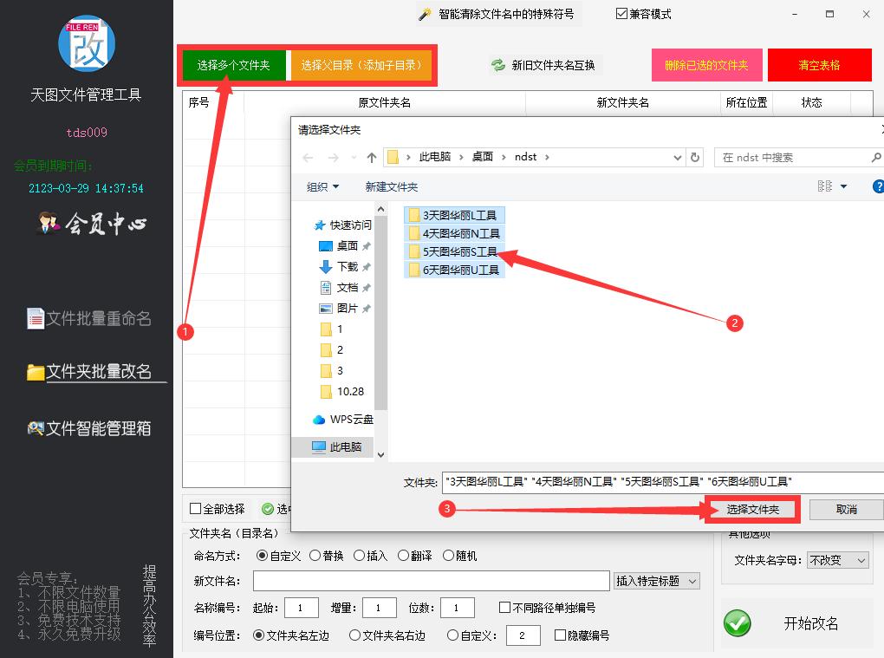This screenshot has height=658, width=884.
Task: Select the 替换 naming mode radio
Action: pyautogui.click(x=316, y=556)
